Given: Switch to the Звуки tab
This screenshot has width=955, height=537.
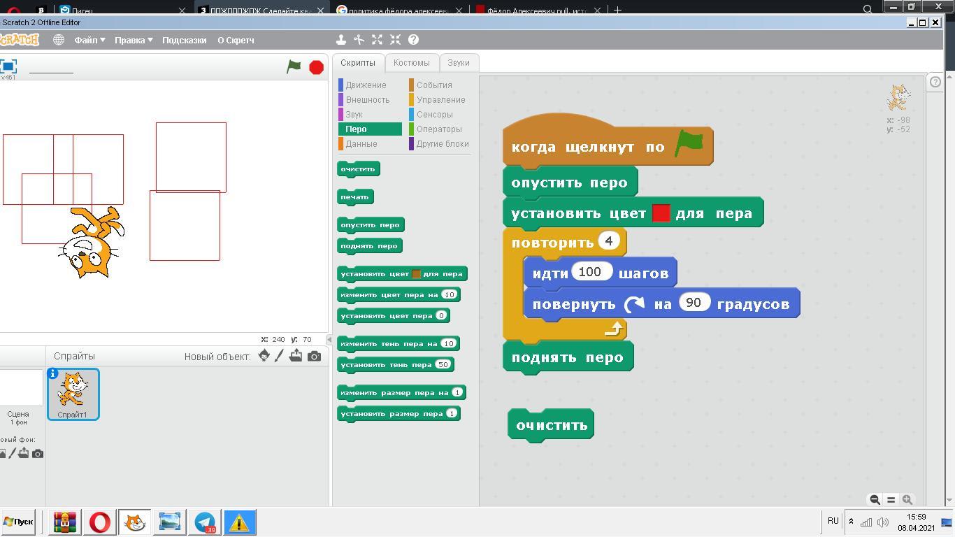Looking at the screenshot, I should [459, 62].
